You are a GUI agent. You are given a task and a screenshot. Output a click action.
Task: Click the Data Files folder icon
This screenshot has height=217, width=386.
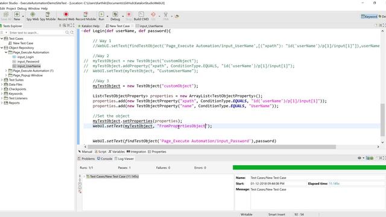[6, 84]
